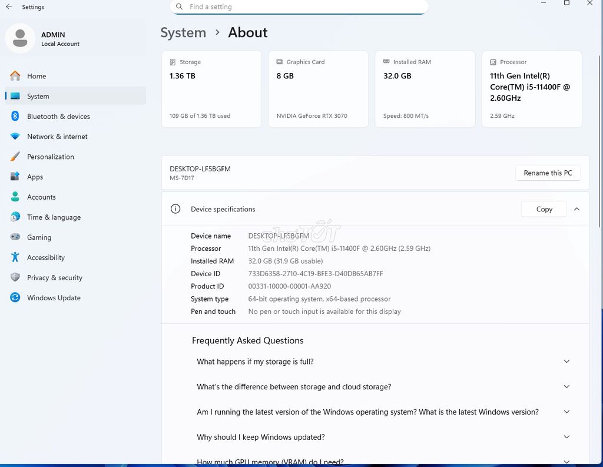Image resolution: width=603 pixels, height=467 pixels.
Task: Select Accounts in the sidebar
Action: tap(41, 197)
